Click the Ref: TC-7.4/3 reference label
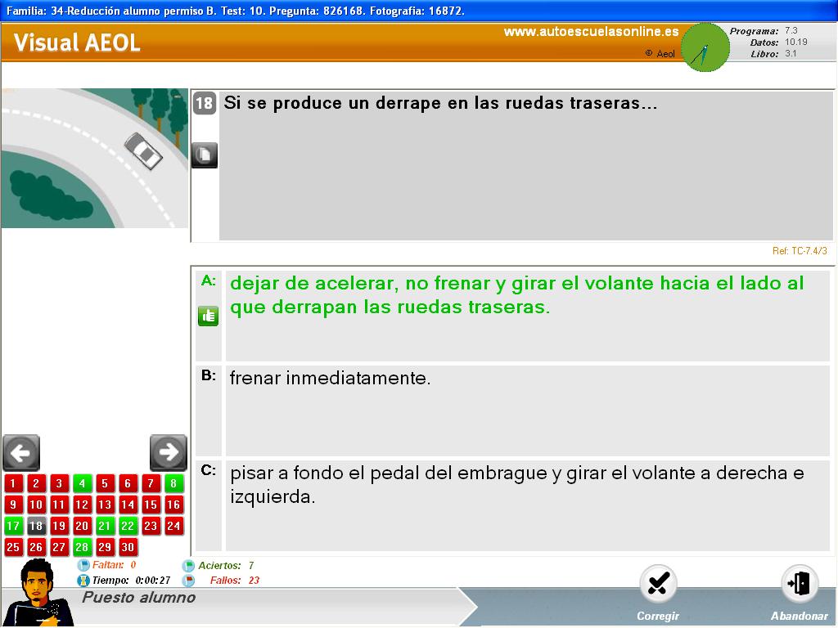Viewport: 838px width, 628px height. tap(799, 251)
